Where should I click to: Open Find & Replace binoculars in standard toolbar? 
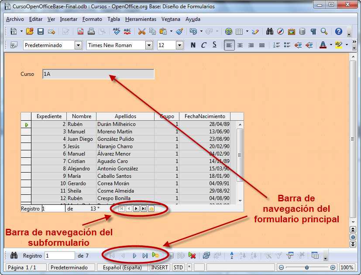[x=270, y=31]
